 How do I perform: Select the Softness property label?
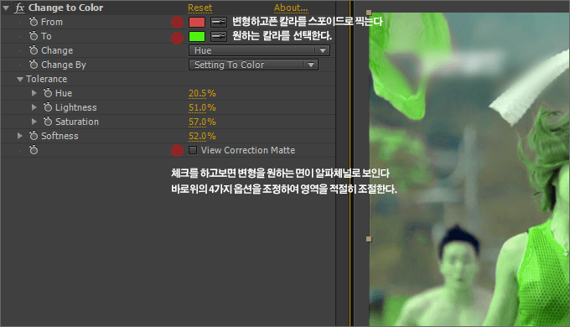click(60, 136)
